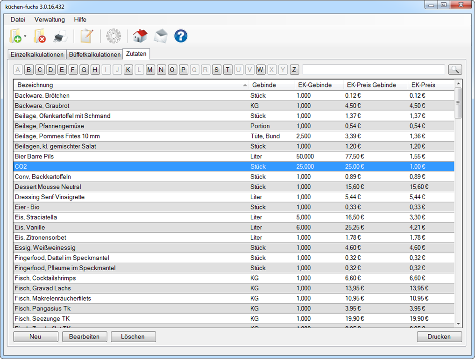Filter ingredients by letter B
Screen dimensions: 475x359
click(x=29, y=70)
